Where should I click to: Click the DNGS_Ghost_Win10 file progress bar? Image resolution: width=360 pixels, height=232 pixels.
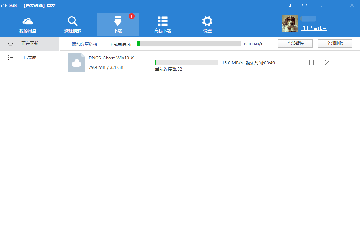[x=186, y=63]
